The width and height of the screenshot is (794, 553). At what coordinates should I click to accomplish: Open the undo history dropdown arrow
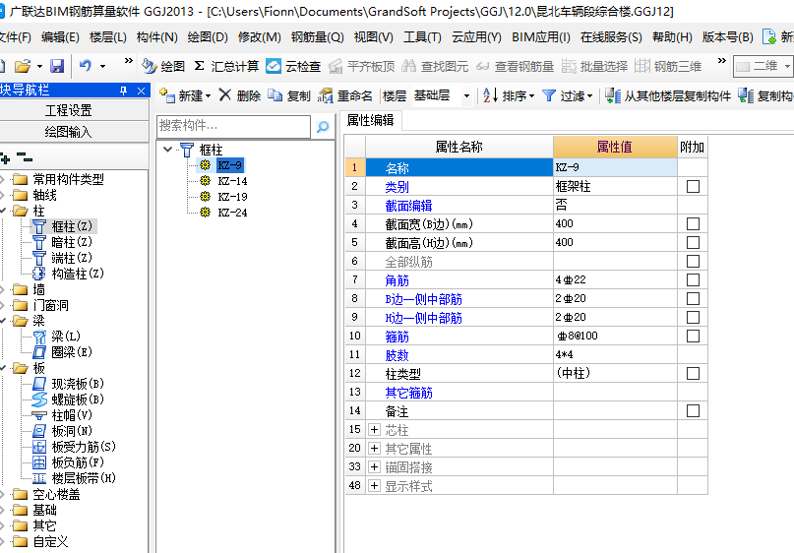coord(102,66)
